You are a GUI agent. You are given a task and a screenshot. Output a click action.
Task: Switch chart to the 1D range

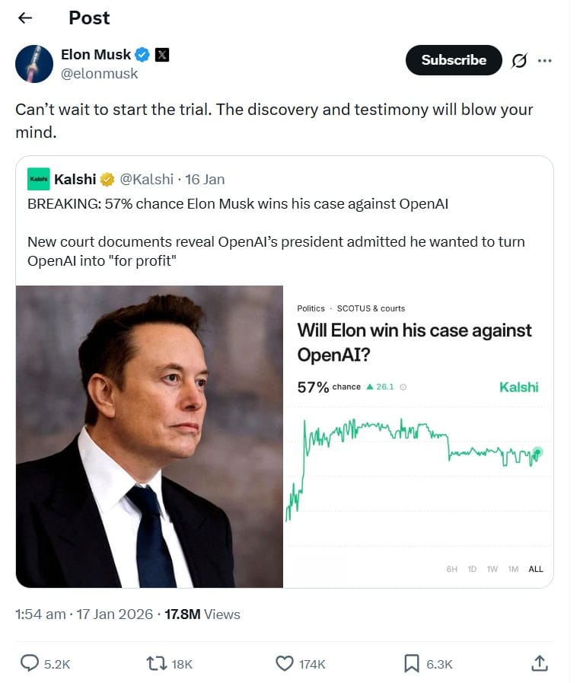pyautogui.click(x=473, y=569)
